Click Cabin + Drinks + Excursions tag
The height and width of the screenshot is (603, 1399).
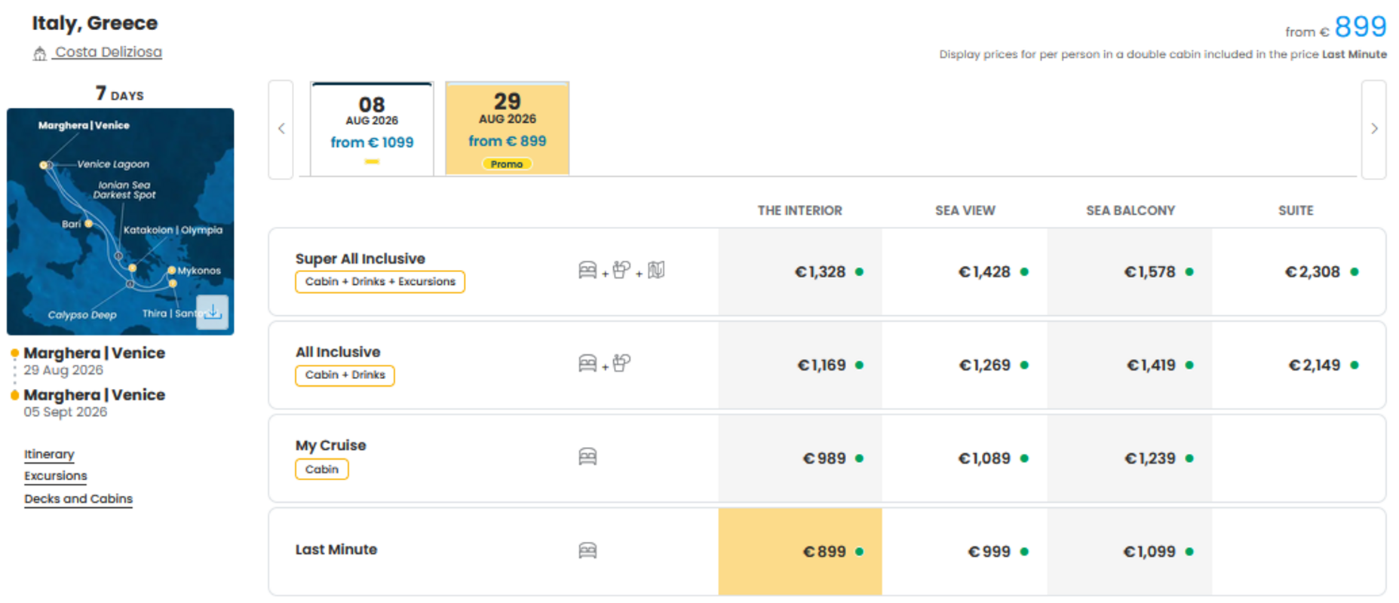(380, 281)
